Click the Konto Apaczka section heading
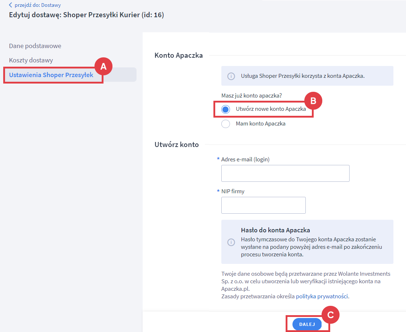Screen dimensions: 406x332 pos(179,55)
